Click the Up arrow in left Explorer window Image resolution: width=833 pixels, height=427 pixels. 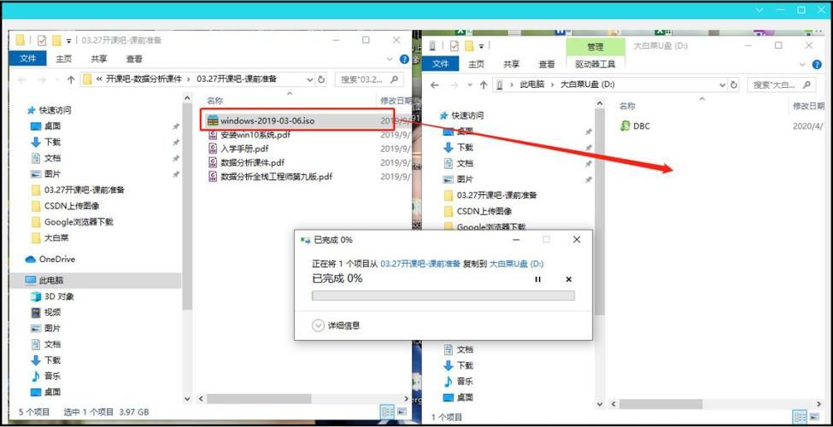pos(71,79)
